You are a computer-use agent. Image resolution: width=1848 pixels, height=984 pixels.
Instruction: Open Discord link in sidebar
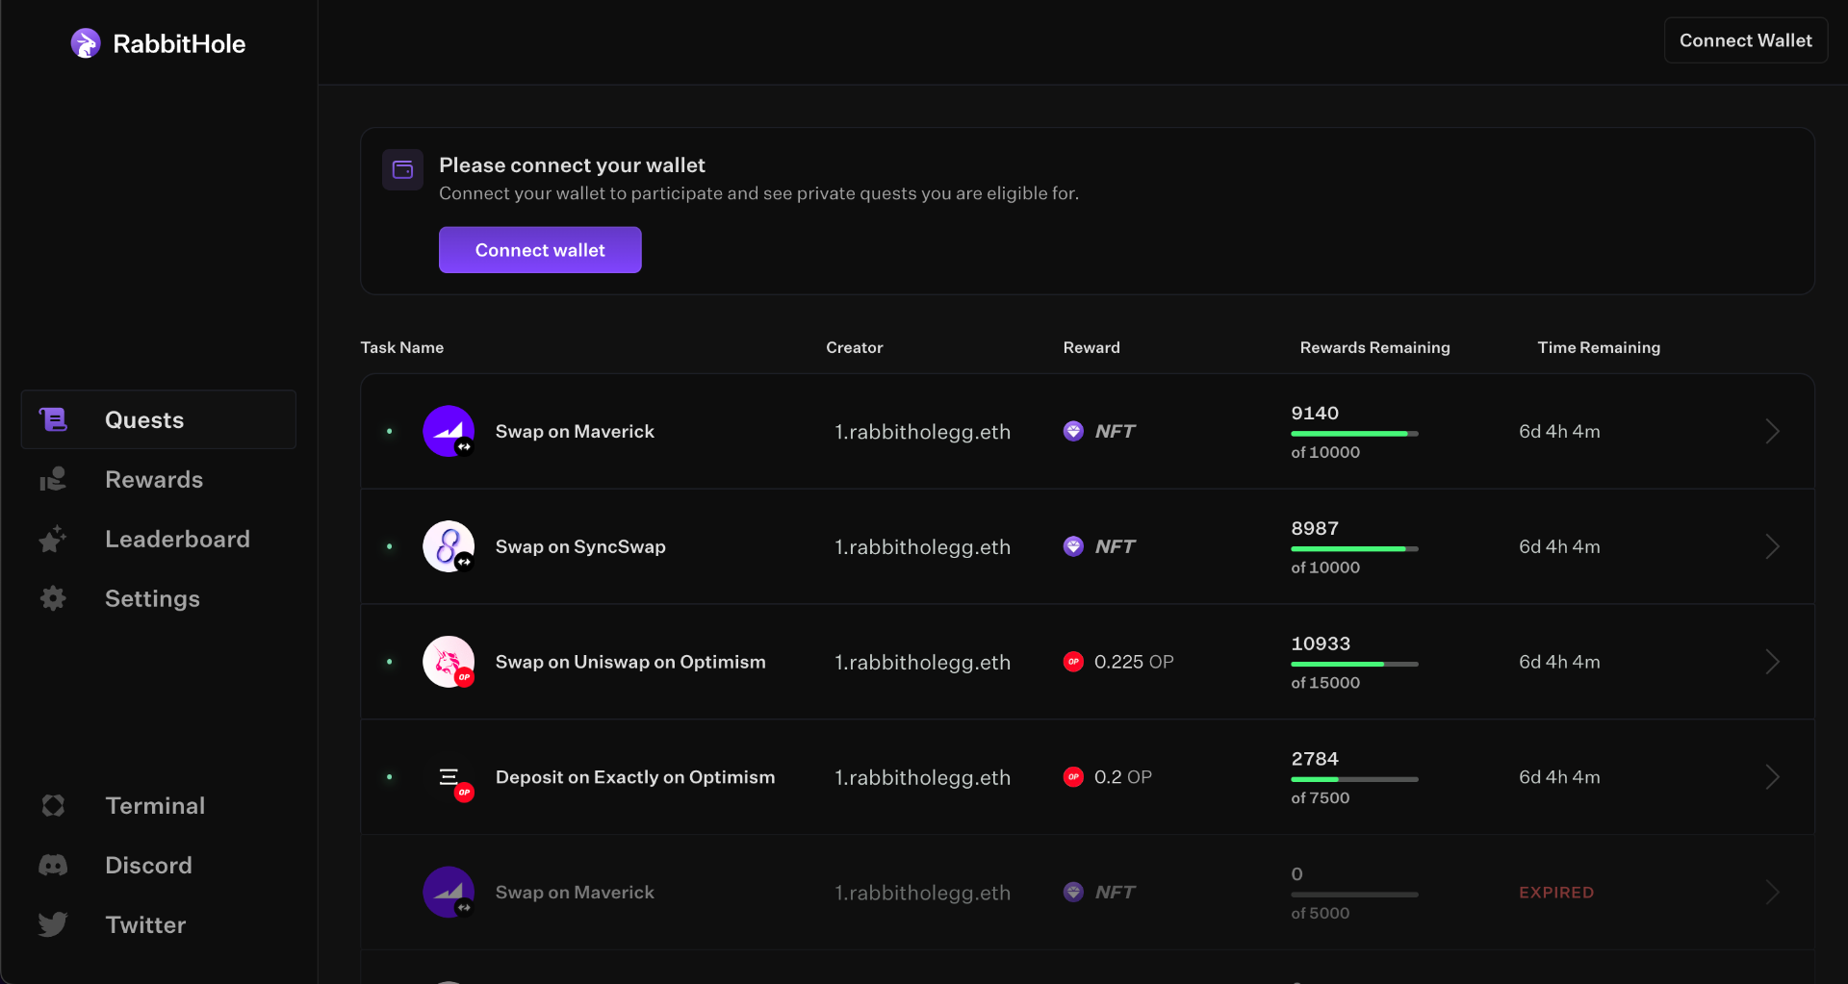tap(159, 865)
